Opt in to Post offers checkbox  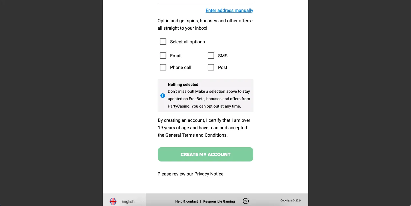pyautogui.click(x=211, y=67)
